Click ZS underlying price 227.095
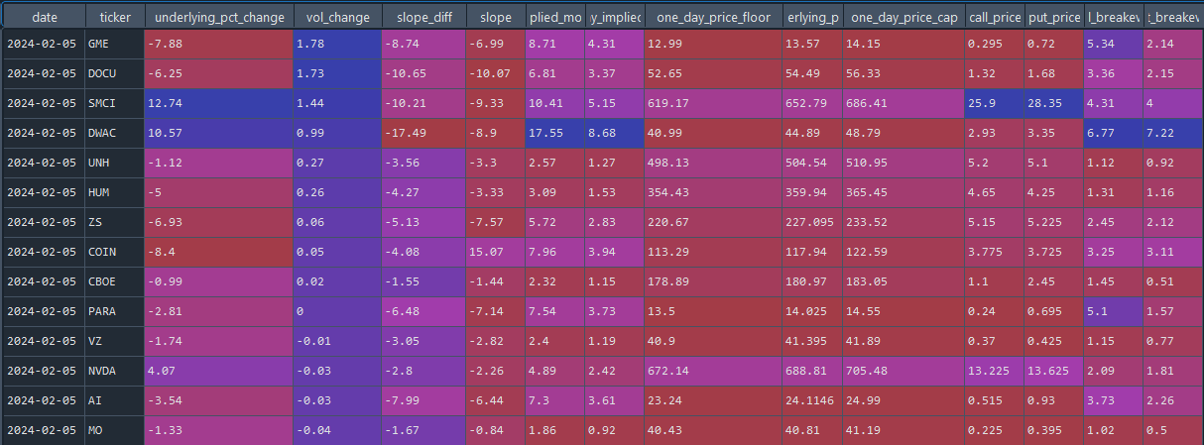1204x445 pixels. tap(812, 223)
